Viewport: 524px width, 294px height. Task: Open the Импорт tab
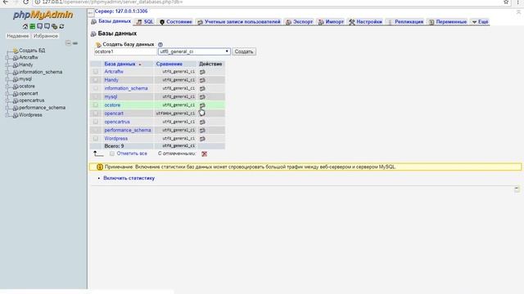pos(331,22)
